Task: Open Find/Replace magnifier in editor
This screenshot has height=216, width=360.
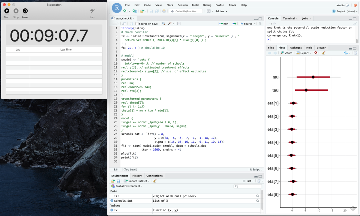Action: click(163, 24)
